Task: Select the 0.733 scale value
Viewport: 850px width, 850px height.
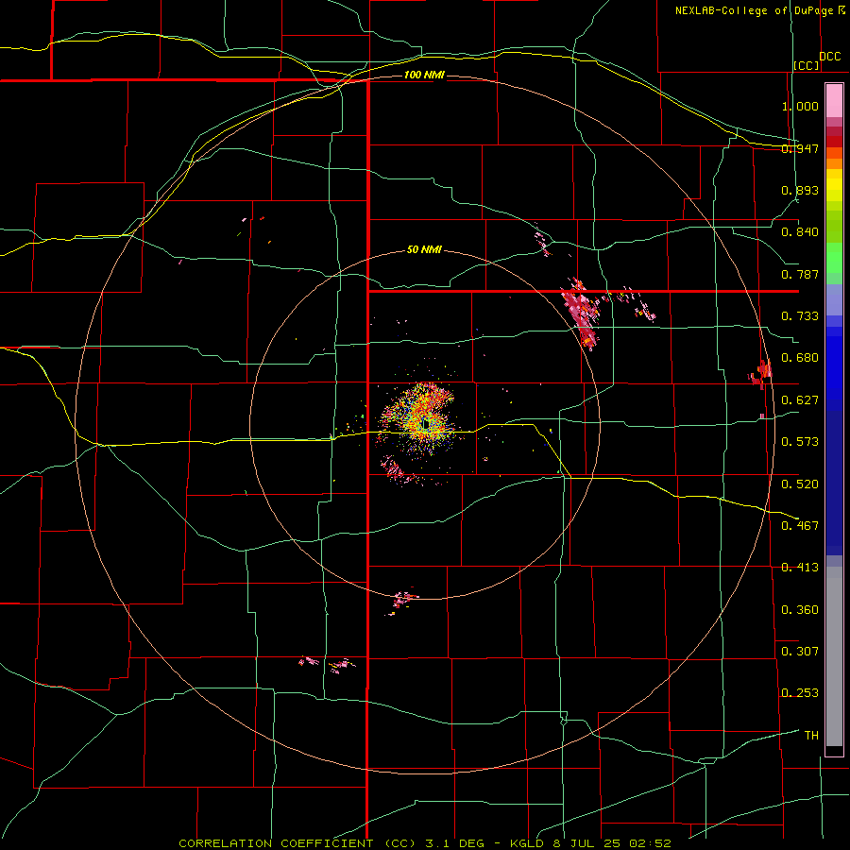Action: pos(800,316)
